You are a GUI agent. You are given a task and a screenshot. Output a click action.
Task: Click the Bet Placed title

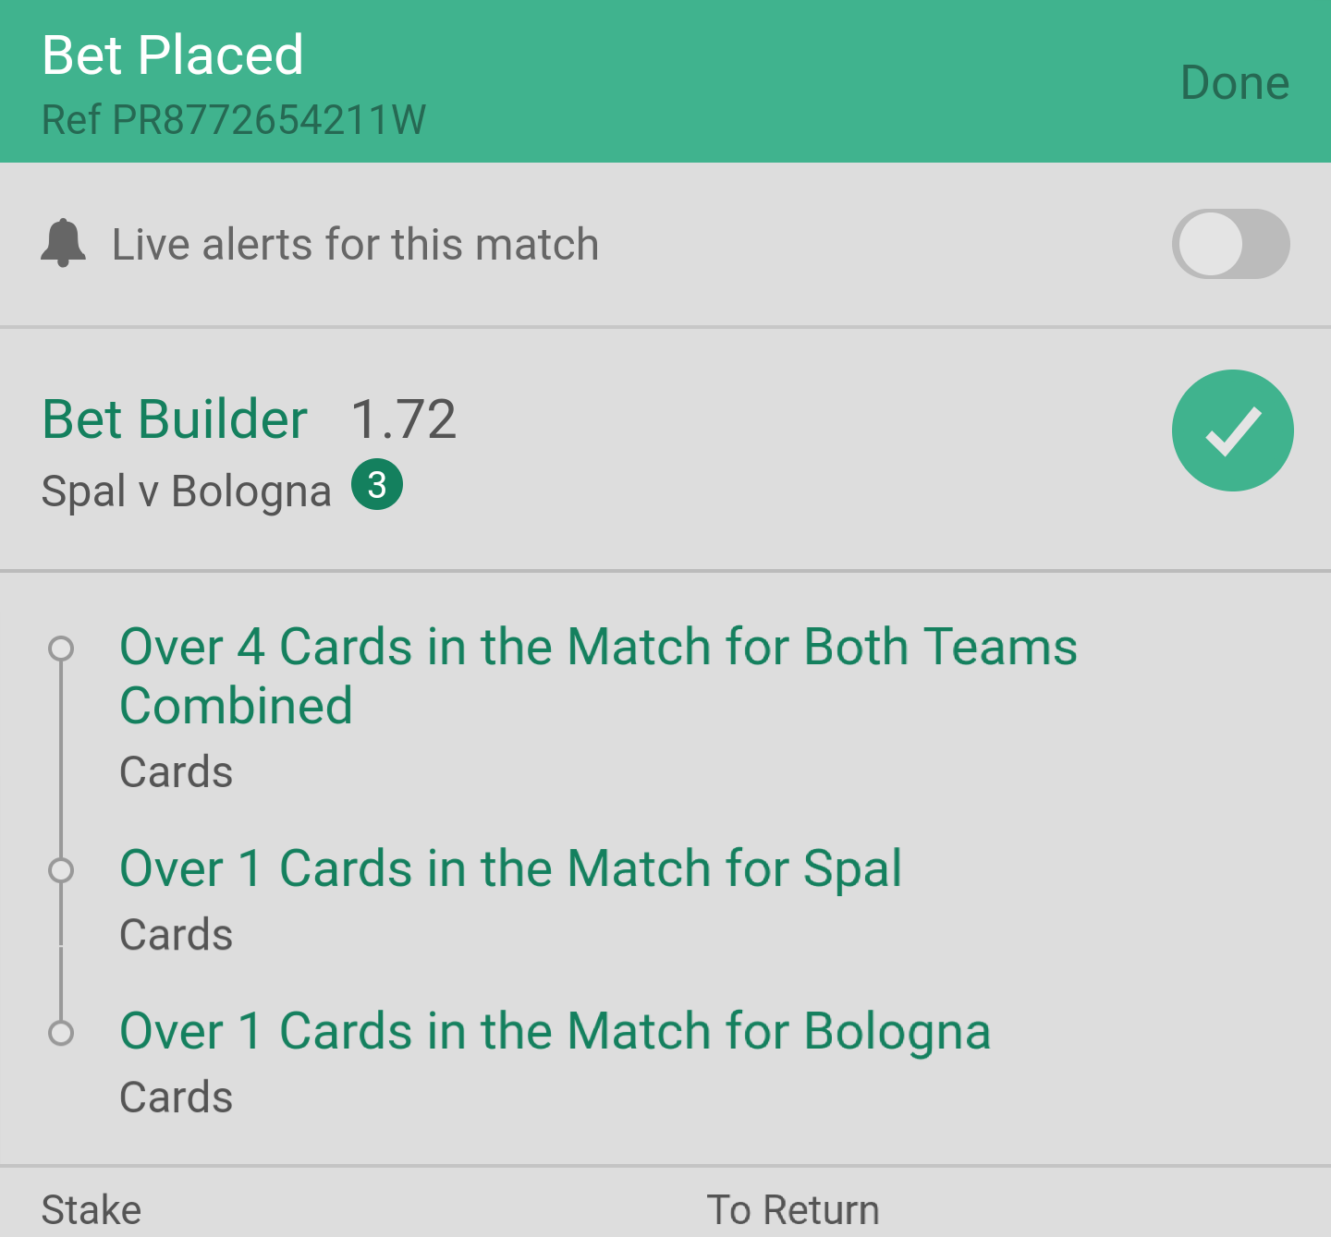coord(173,55)
